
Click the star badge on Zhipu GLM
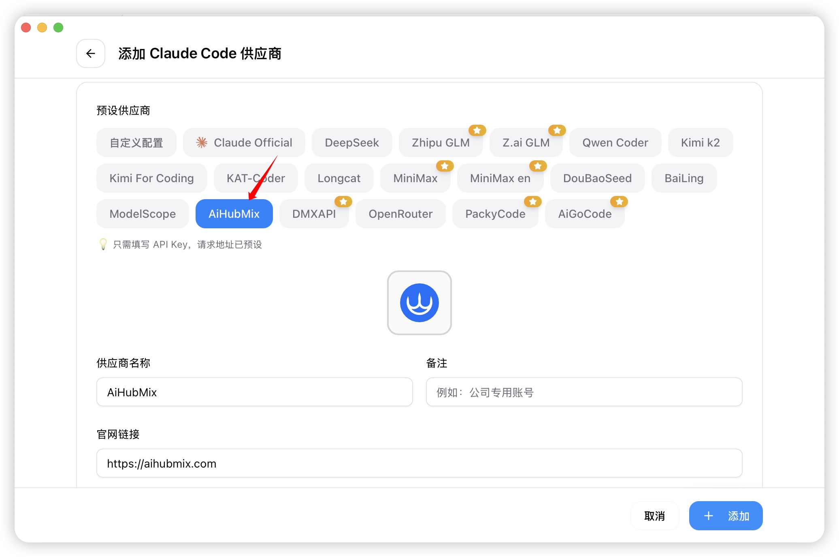tap(477, 130)
